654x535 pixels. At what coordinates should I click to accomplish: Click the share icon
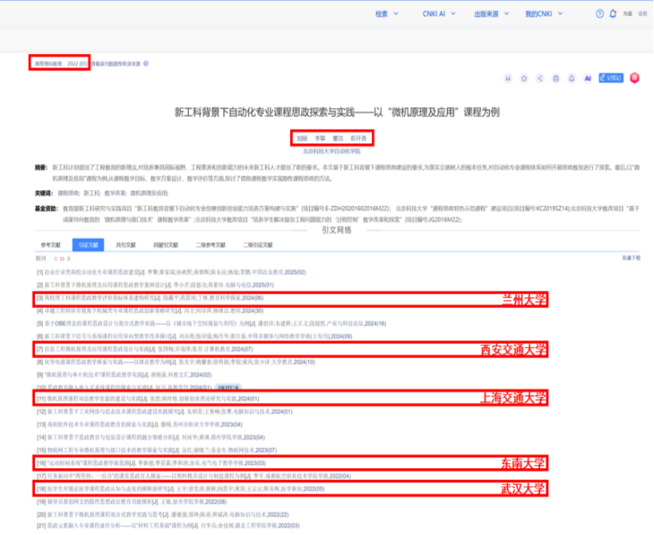[x=540, y=78]
